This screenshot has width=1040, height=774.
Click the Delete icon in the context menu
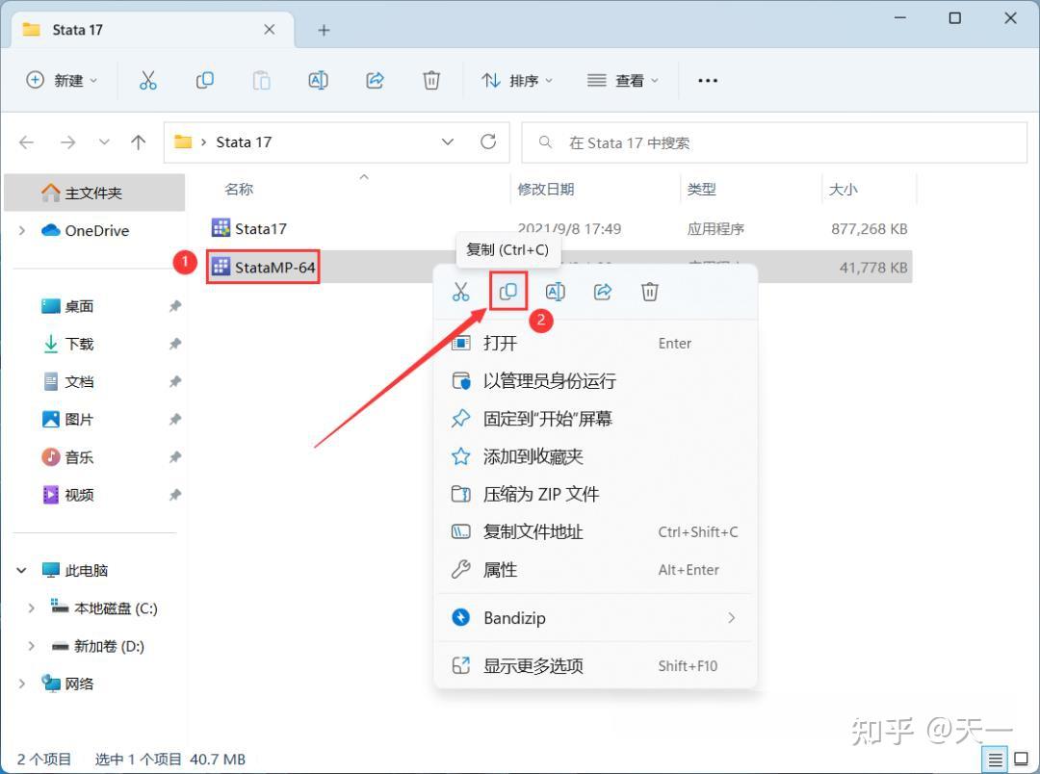pos(649,291)
